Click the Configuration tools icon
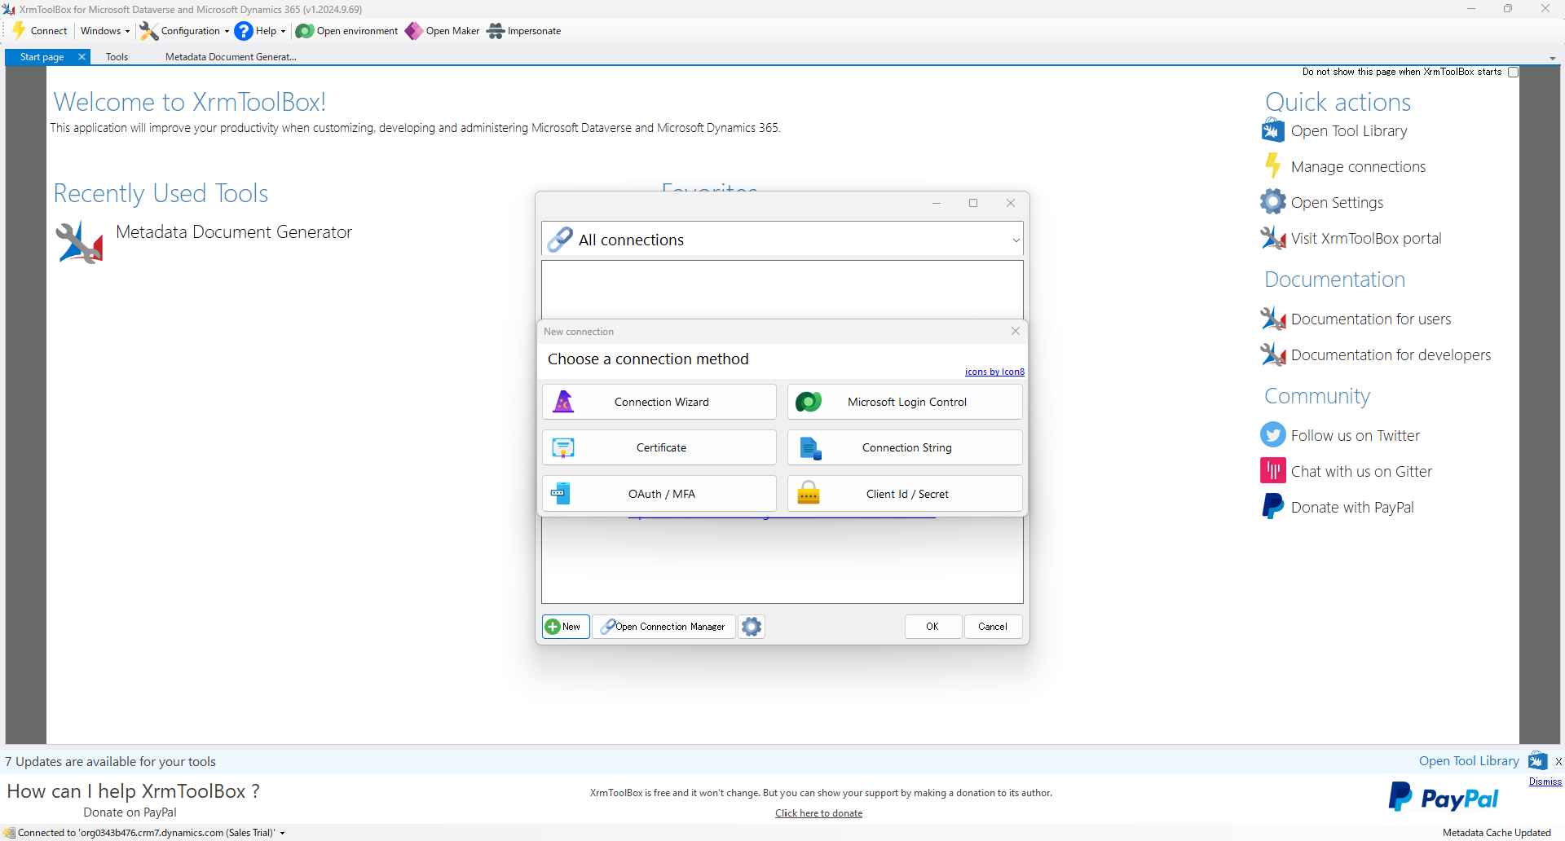The width and height of the screenshot is (1565, 841). pyautogui.click(x=148, y=31)
